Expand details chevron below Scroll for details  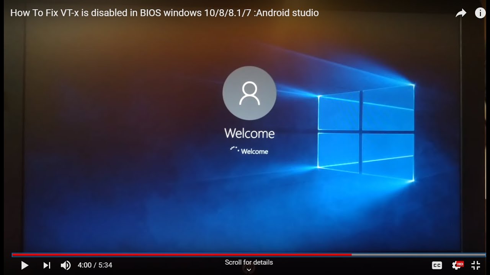pyautogui.click(x=249, y=270)
